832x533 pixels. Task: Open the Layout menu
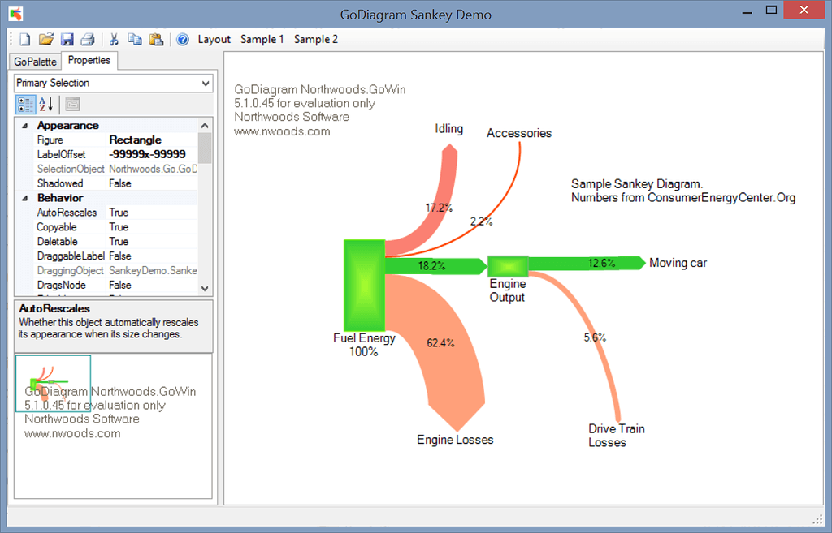(214, 39)
